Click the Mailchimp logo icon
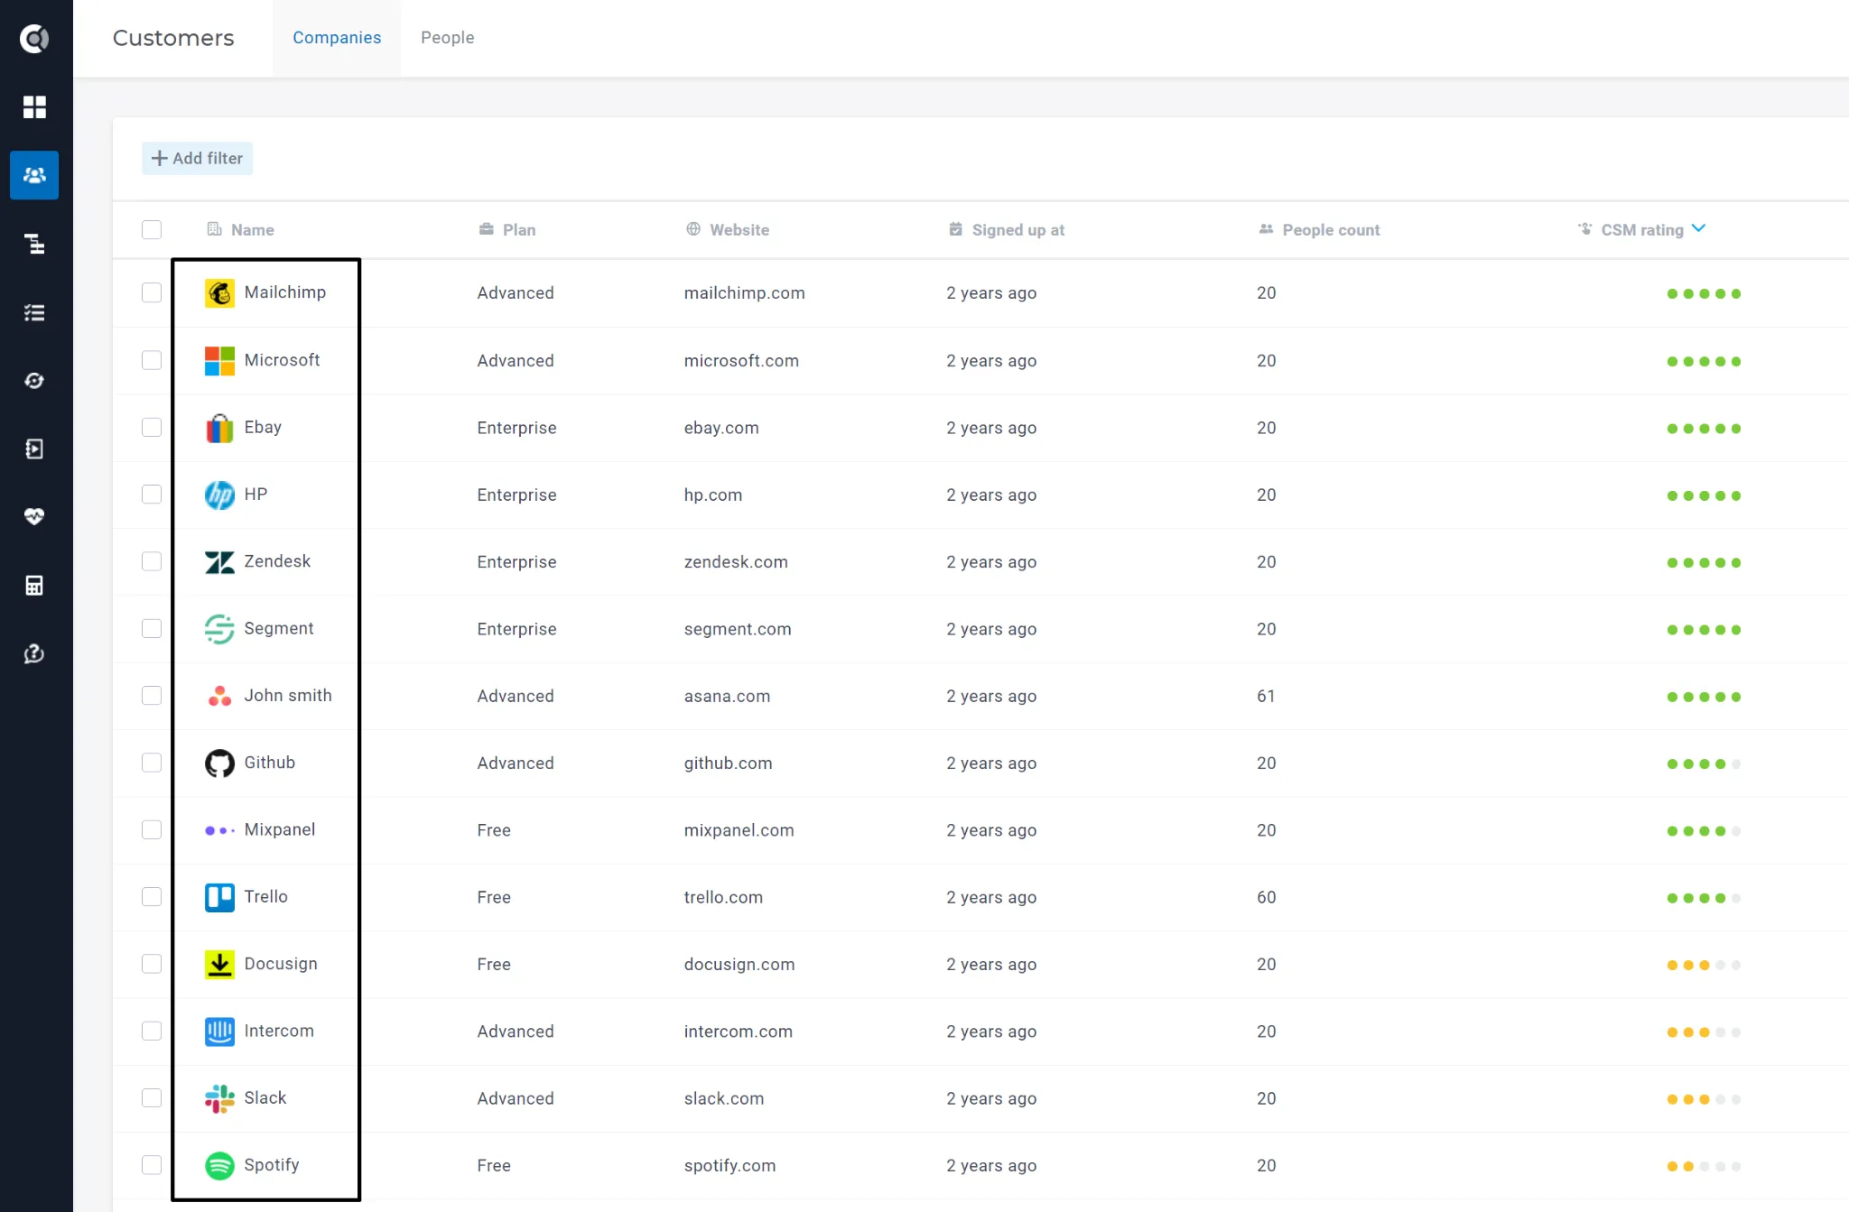1849x1212 pixels. [219, 293]
